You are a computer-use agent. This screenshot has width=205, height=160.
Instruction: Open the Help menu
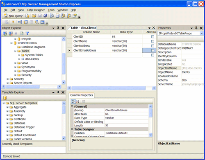click(73, 10)
